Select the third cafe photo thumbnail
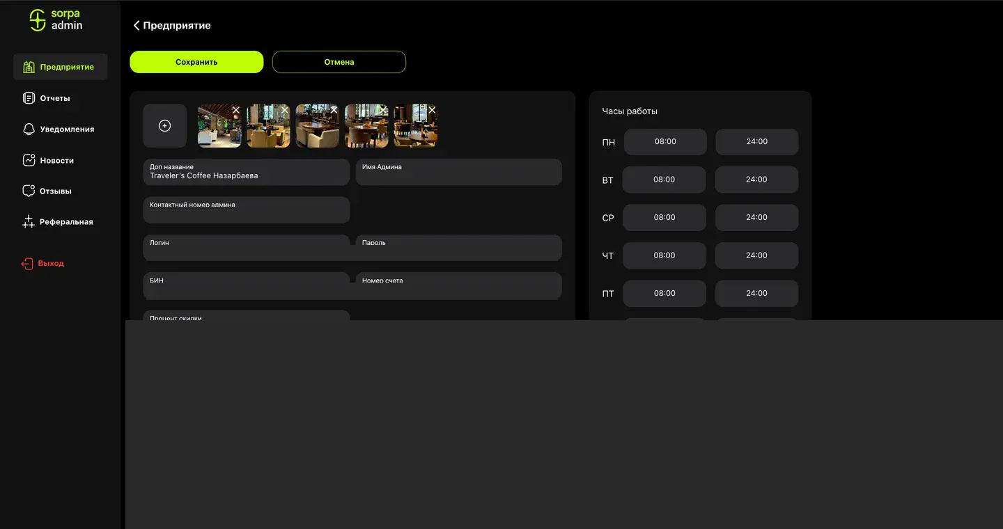Screen dimensions: 1003x529 coord(318,126)
